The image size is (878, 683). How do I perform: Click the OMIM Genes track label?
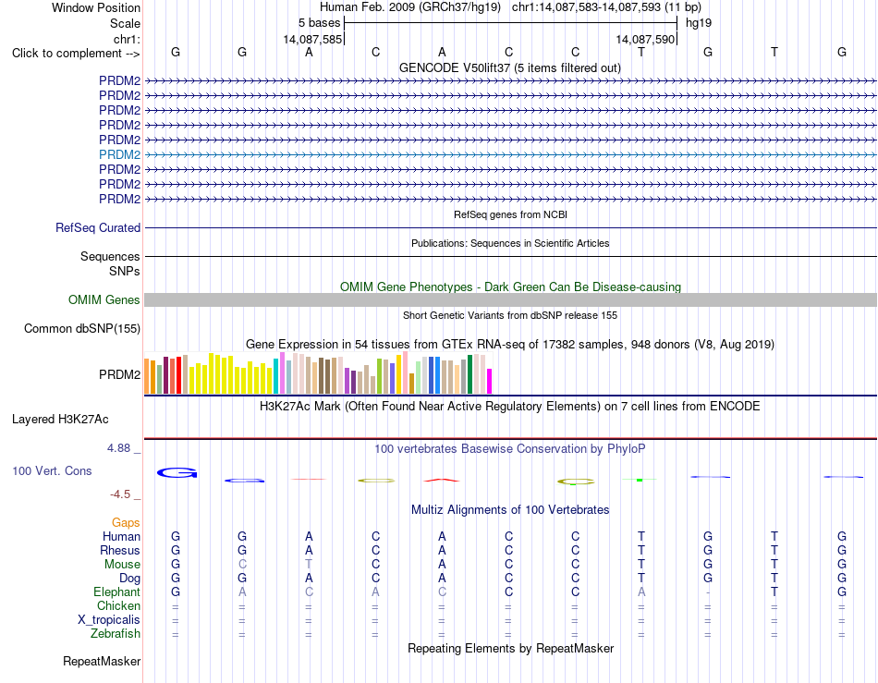point(104,300)
